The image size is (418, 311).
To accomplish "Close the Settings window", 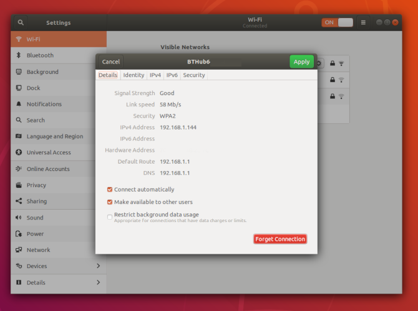I will 396,22.
